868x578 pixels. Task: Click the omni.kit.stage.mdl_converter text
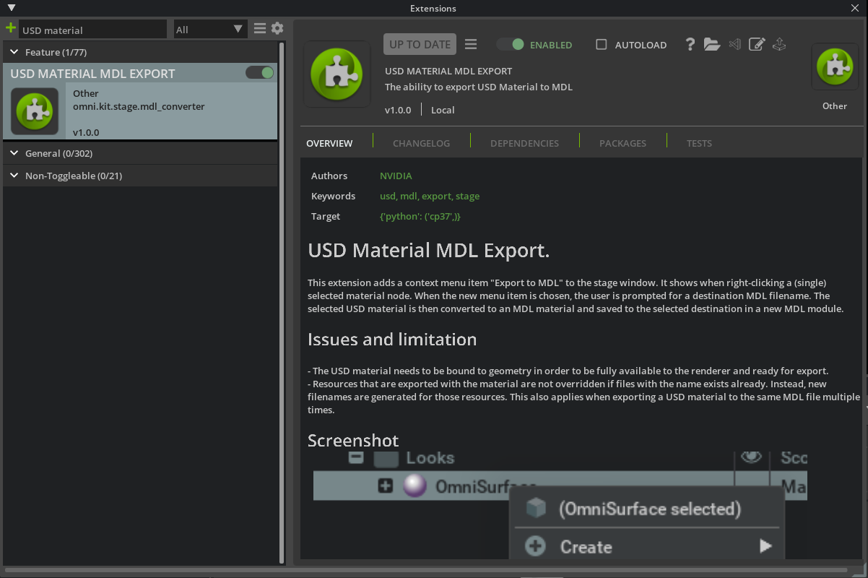pos(139,106)
